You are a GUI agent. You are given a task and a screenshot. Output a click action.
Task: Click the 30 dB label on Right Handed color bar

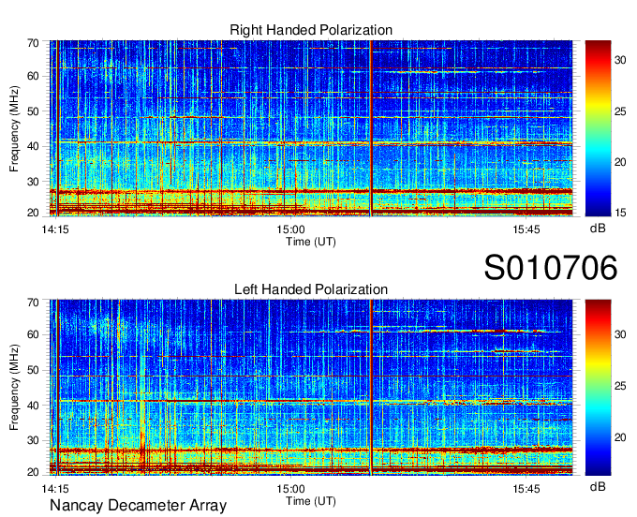620,61
